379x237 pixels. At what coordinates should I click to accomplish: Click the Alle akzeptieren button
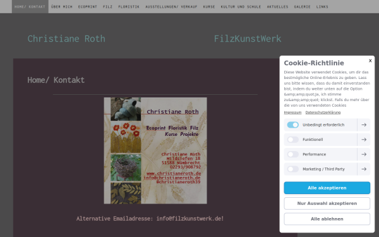[327, 188]
